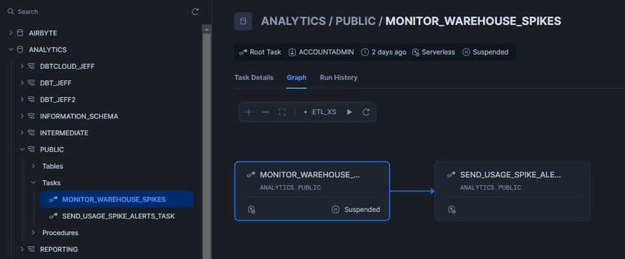Switch to the Task Details tab
Image resolution: width=625 pixels, height=259 pixels.
click(254, 77)
